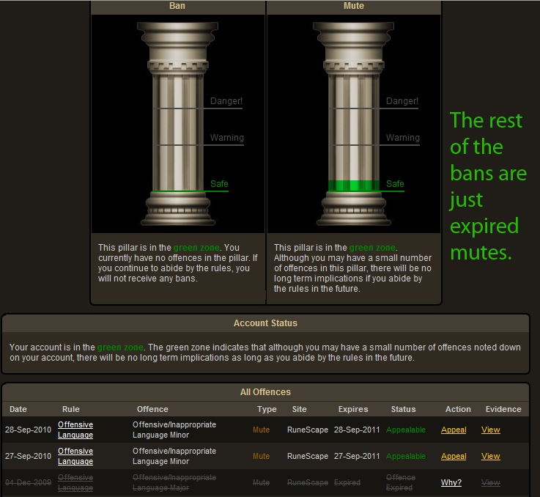
Task: Click green zone text in Mute description
Action: point(372,248)
